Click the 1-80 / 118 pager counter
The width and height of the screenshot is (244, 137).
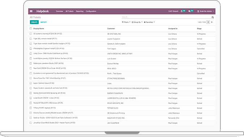[201, 22]
